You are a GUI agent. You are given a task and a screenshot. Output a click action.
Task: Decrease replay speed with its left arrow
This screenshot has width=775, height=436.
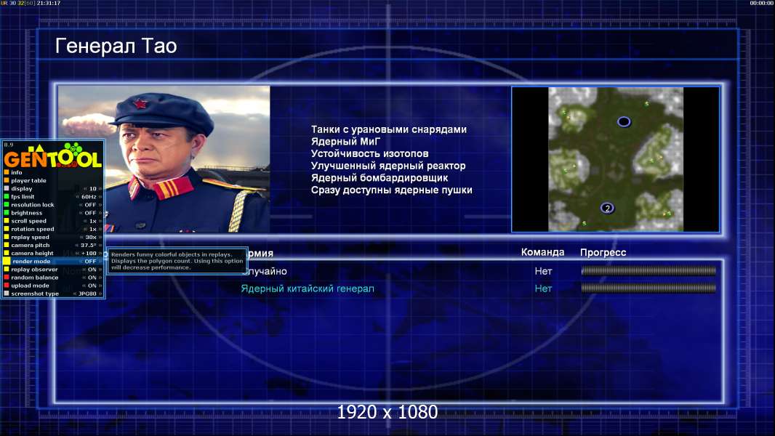point(81,237)
